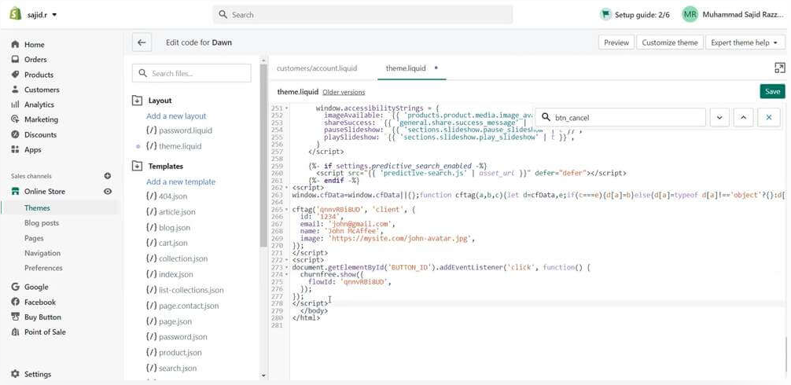Open Settings gear in sidebar
Image resolution: width=791 pixels, height=385 pixels.
(x=15, y=374)
